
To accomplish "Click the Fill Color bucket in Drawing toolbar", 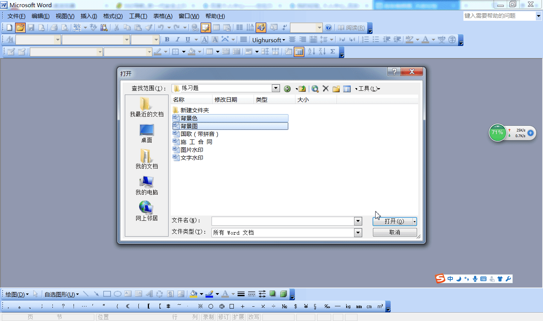I will pyautogui.click(x=193, y=294).
